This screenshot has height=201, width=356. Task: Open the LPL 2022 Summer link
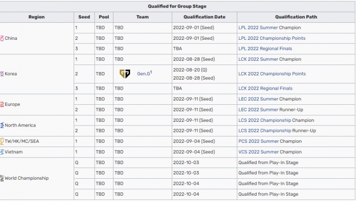[258, 27]
